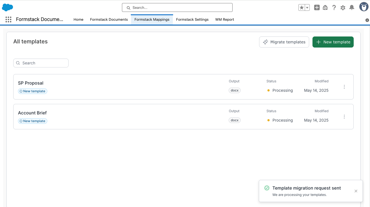Click the Favorites star icon
The height and width of the screenshot is (207, 370).
pyautogui.click(x=302, y=8)
